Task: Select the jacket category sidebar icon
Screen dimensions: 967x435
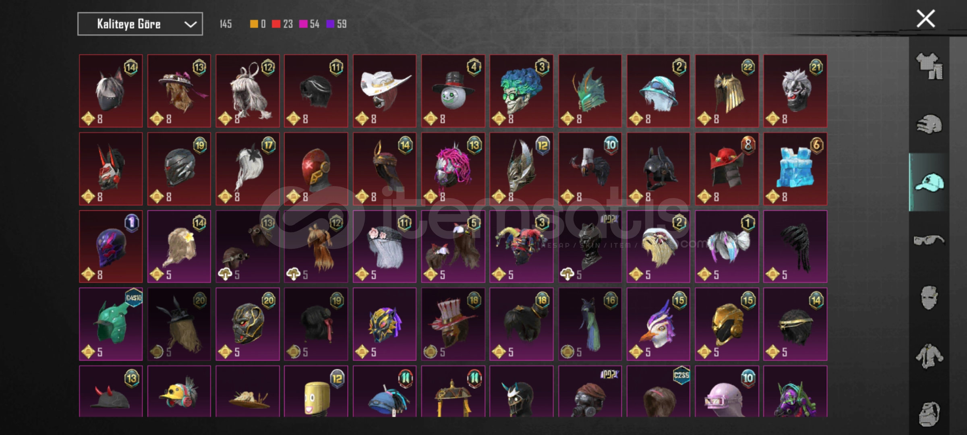Action: click(x=929, y=356)
